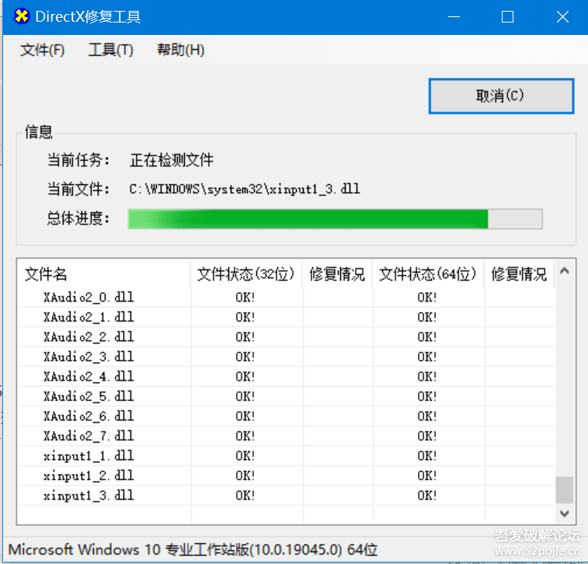Click the scrollbar up arrow in file list
The height and width of the screenshot is (564, 588).
click(564, 271)
